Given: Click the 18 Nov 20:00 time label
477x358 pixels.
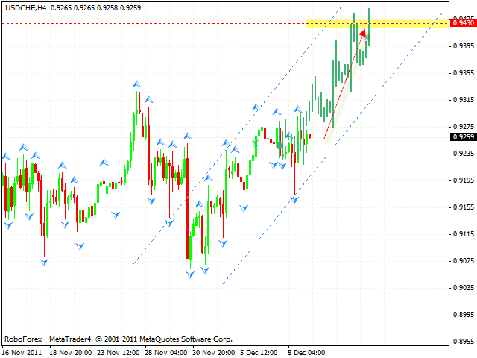Looking at the screenshot, I should pyautogui.click(x=71, y=351).
